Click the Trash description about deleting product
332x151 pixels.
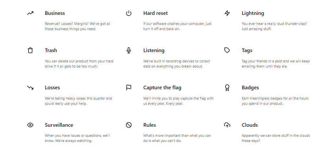tap(79, 64)
